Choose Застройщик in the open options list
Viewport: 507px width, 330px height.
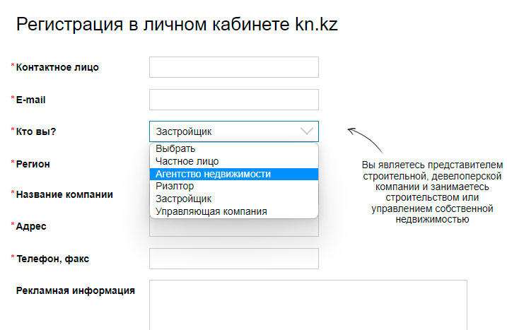pyautogui.click(x=183, y=199)
